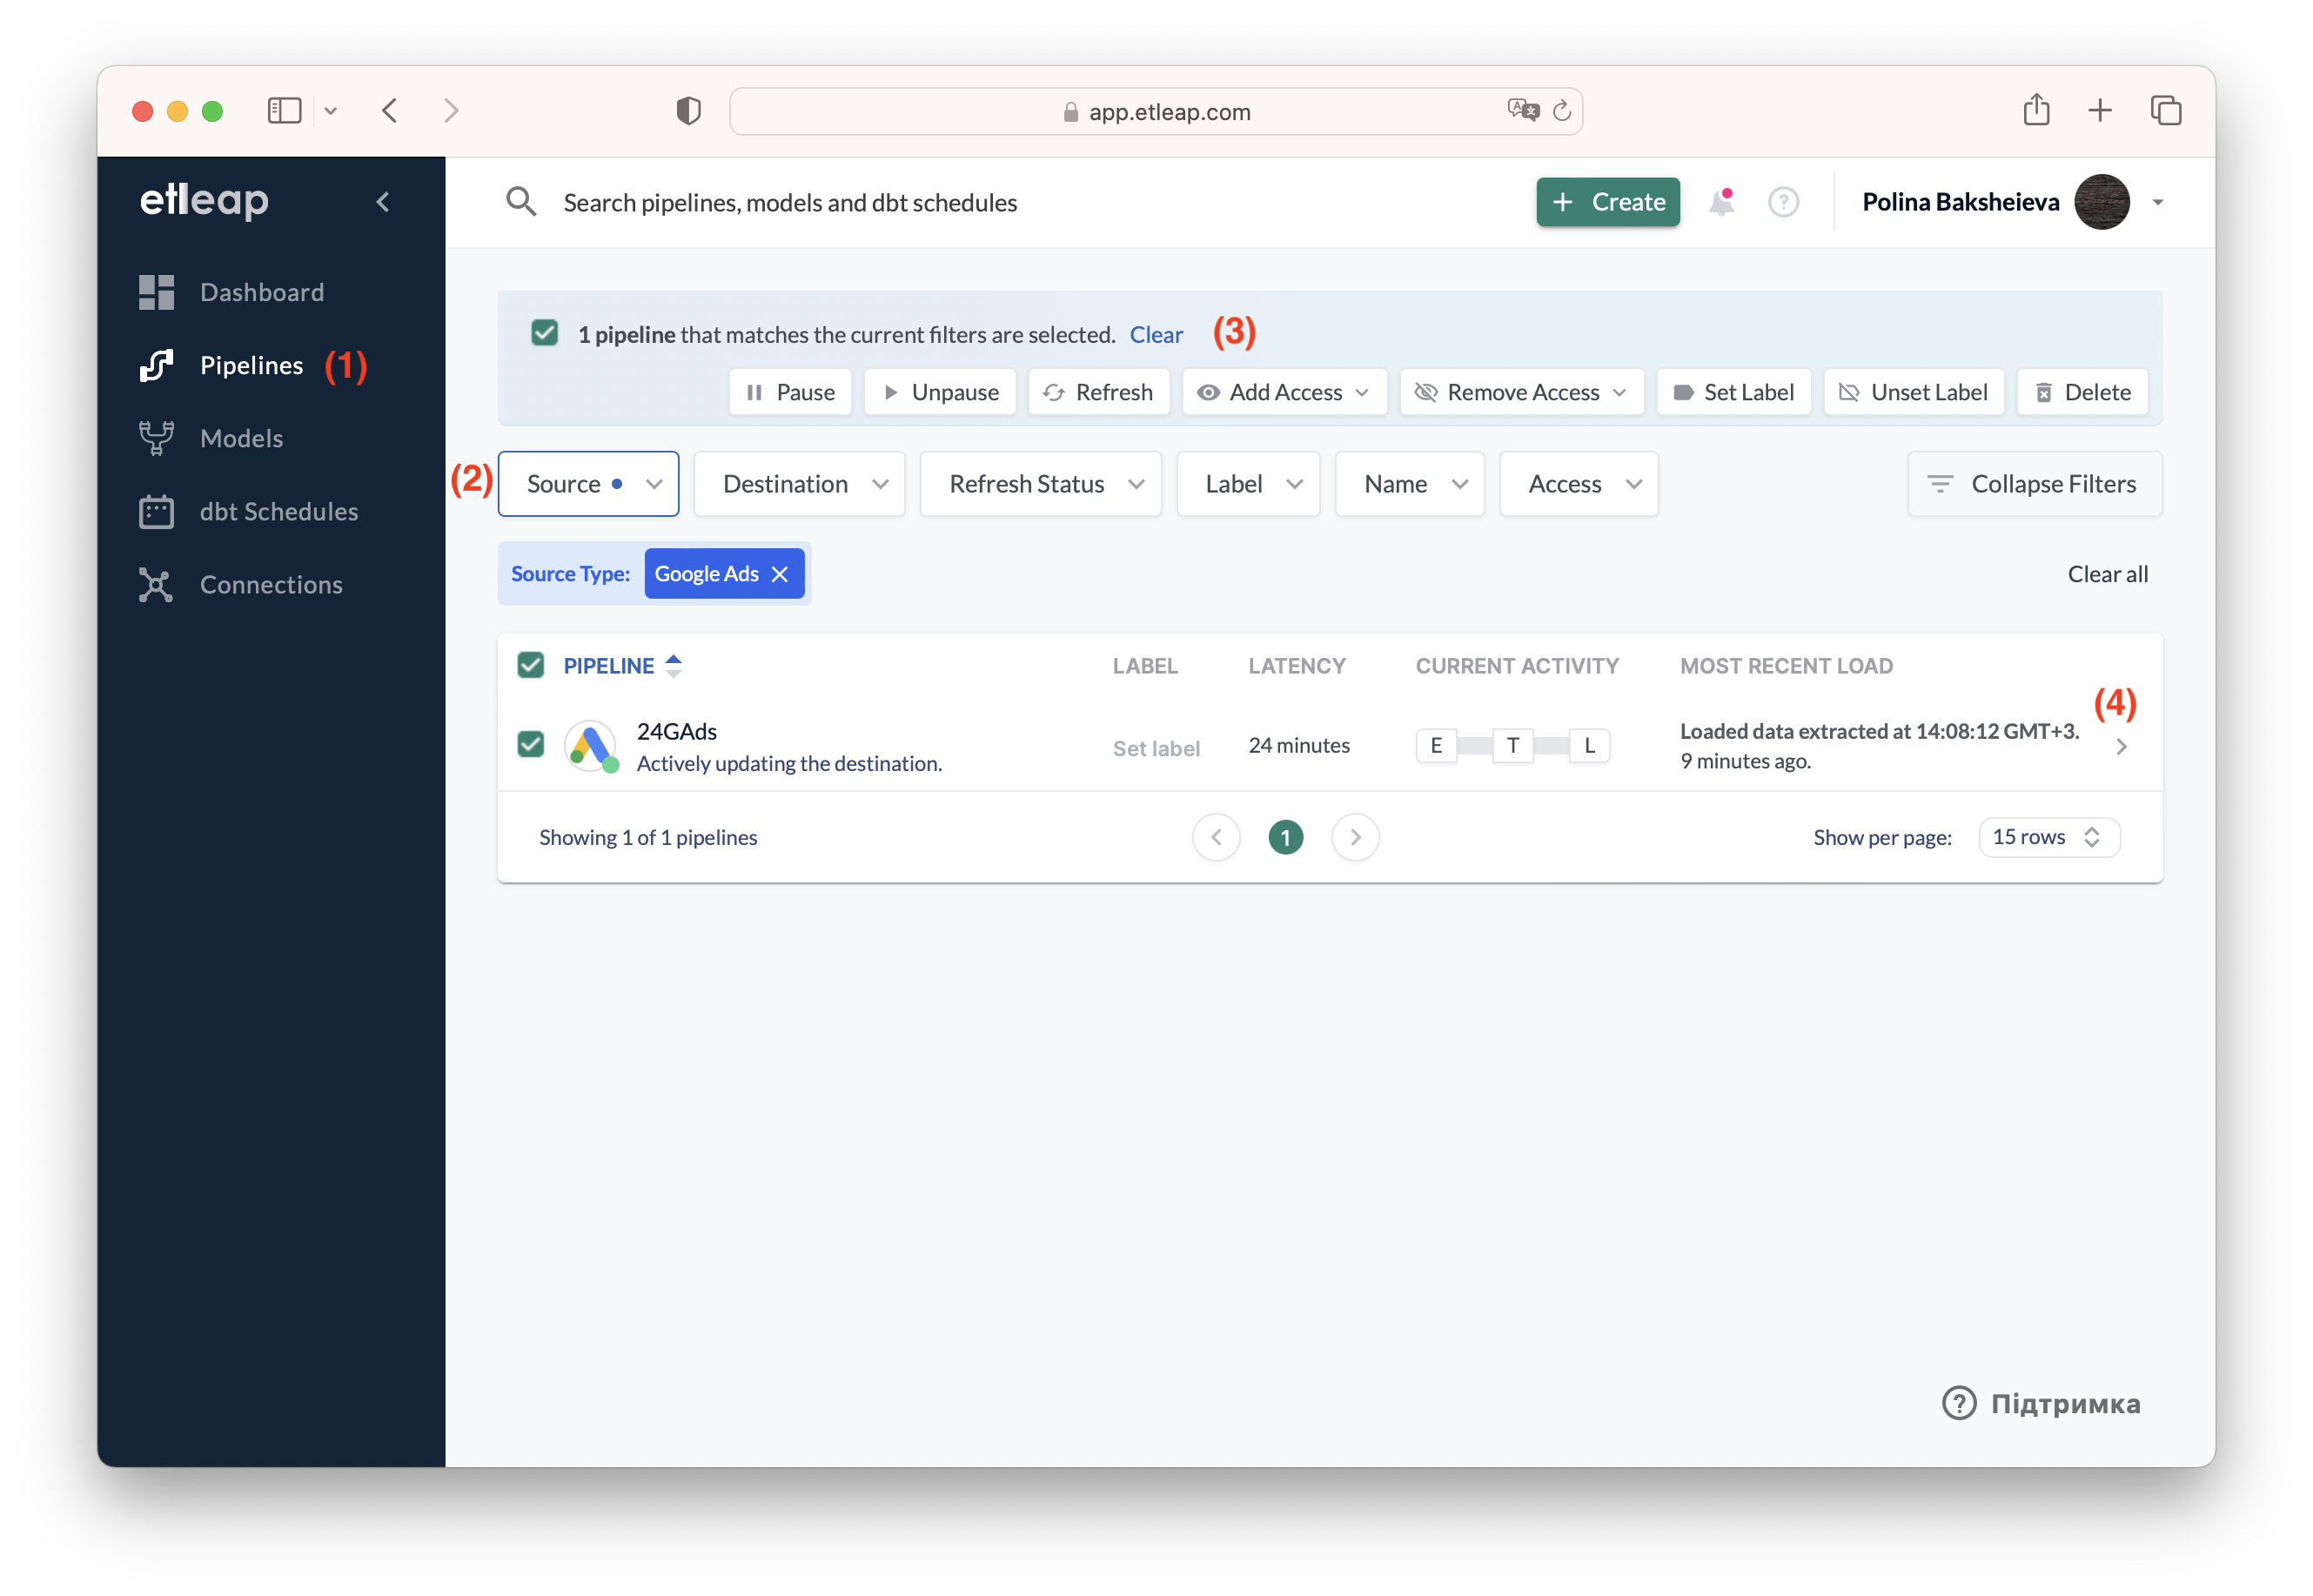The height and width of the screenshot is (1596, 2313).
Task: Open the Destination filter dropdown
Action: pyautogui.click(x=800, y=484)
